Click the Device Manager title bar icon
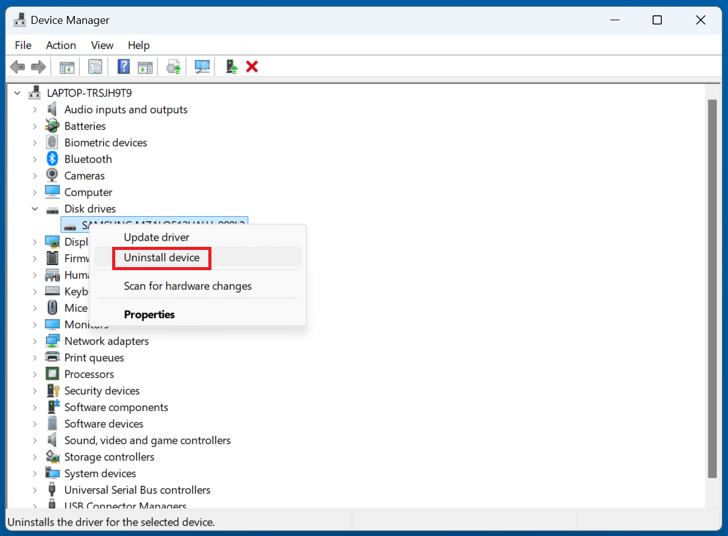Screen dimensions: 728x536 coord(20,19)
